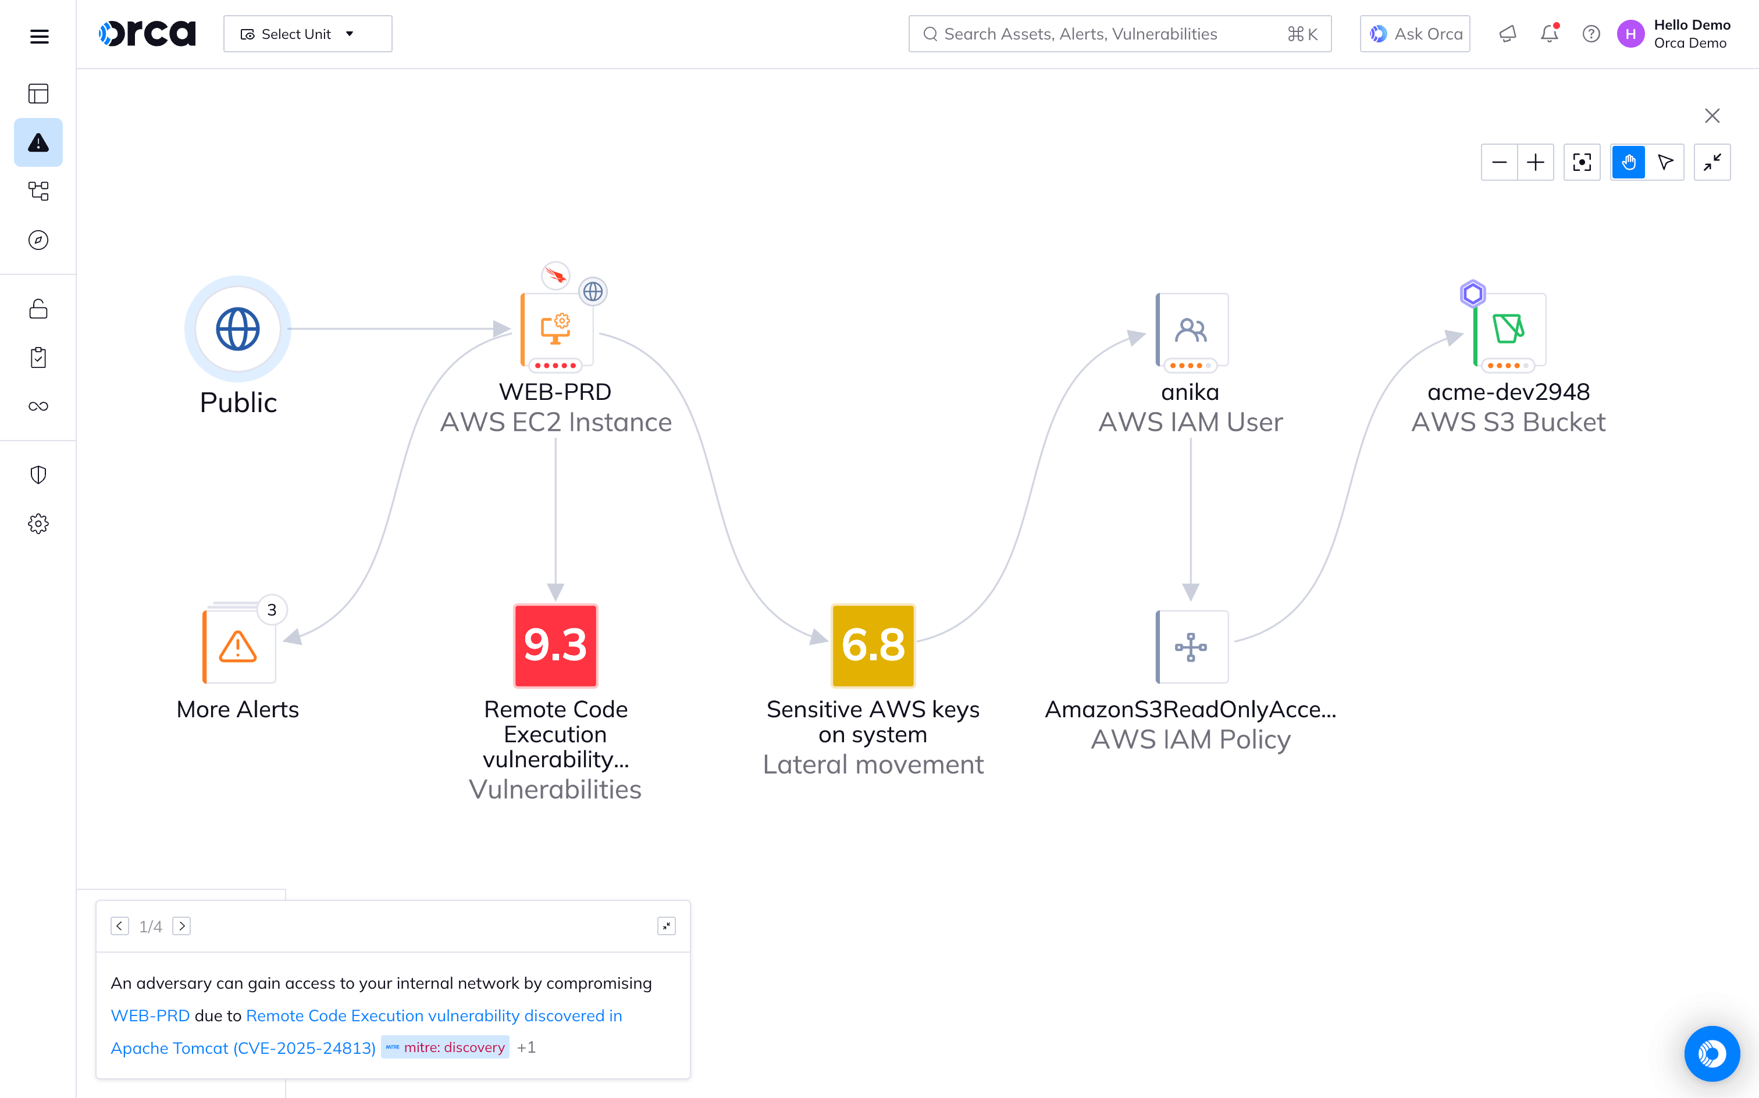Open the Select Unit dropdown
This screenshot has height=1098, width=1759.
click(308, 34)
